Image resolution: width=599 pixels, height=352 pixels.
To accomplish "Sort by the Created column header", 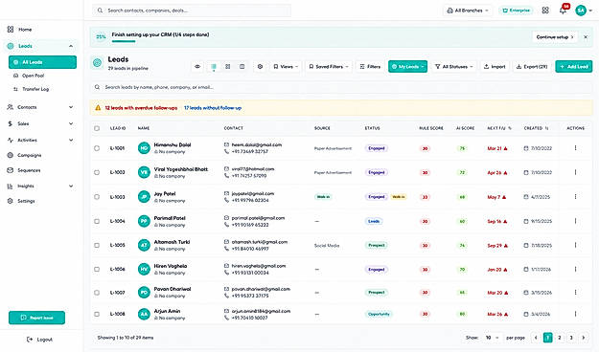I will pyautogui.click(x=536, y=128).
